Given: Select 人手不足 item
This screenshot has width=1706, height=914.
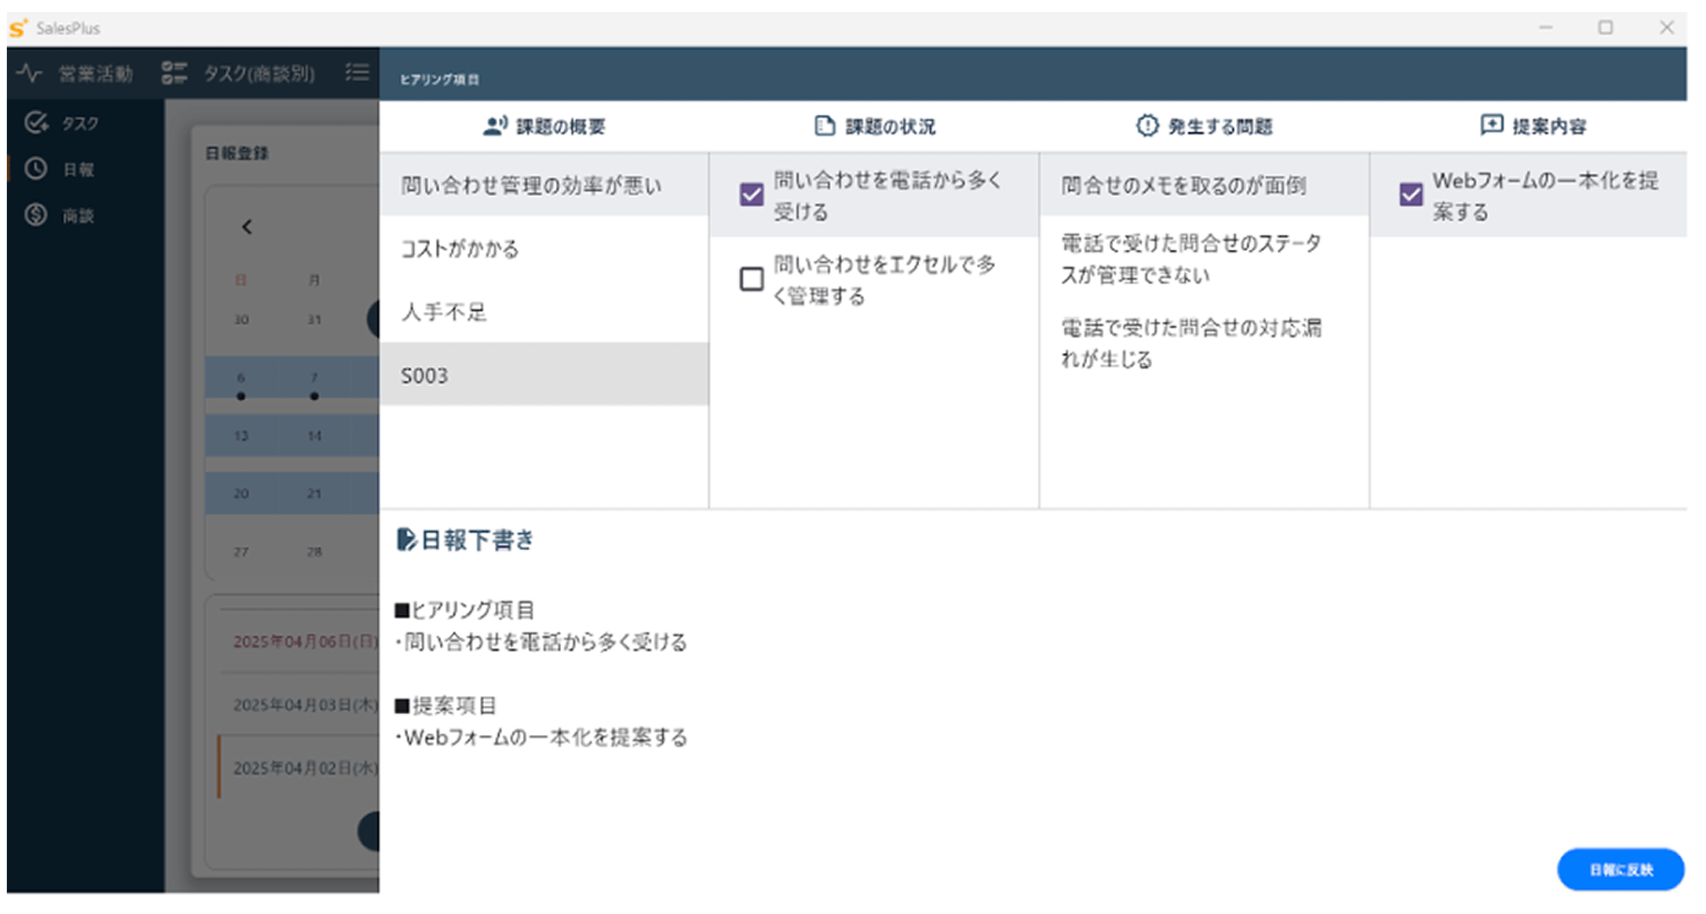Looking at the screenshot, I should click(544, 312).
